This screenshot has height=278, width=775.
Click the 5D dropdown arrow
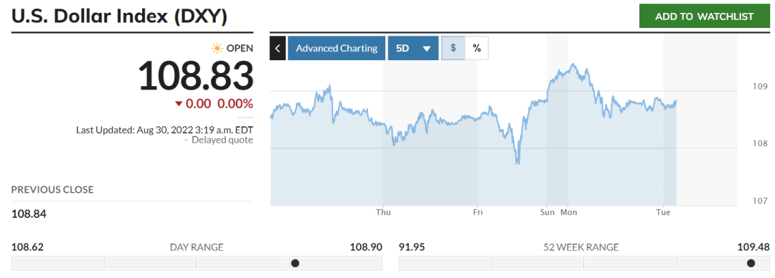(x=427, y=49)
